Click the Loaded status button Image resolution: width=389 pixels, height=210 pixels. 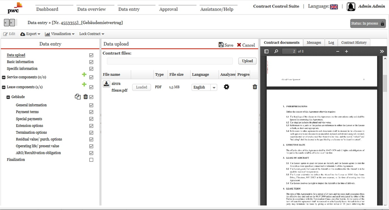tap(142, 87)
